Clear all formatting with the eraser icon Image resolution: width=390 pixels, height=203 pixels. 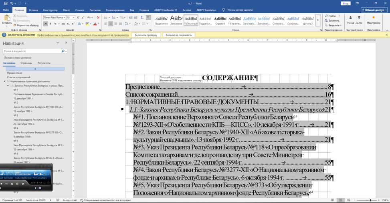(98, 18)
